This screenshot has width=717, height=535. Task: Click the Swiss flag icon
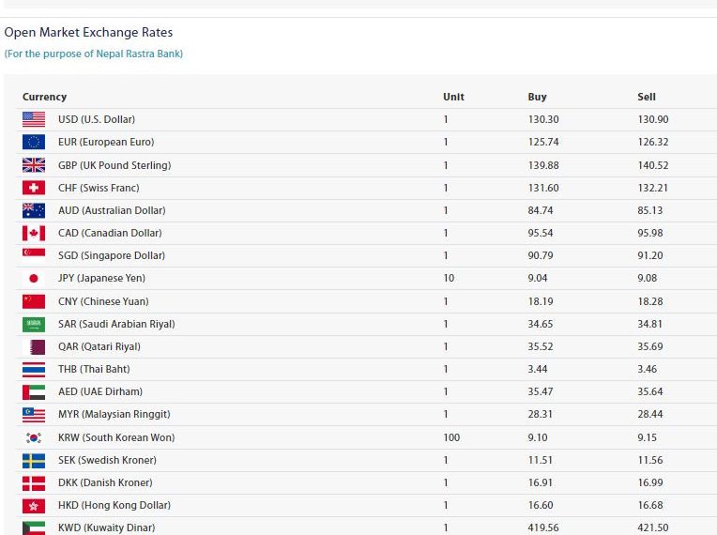tap(34, 188)
